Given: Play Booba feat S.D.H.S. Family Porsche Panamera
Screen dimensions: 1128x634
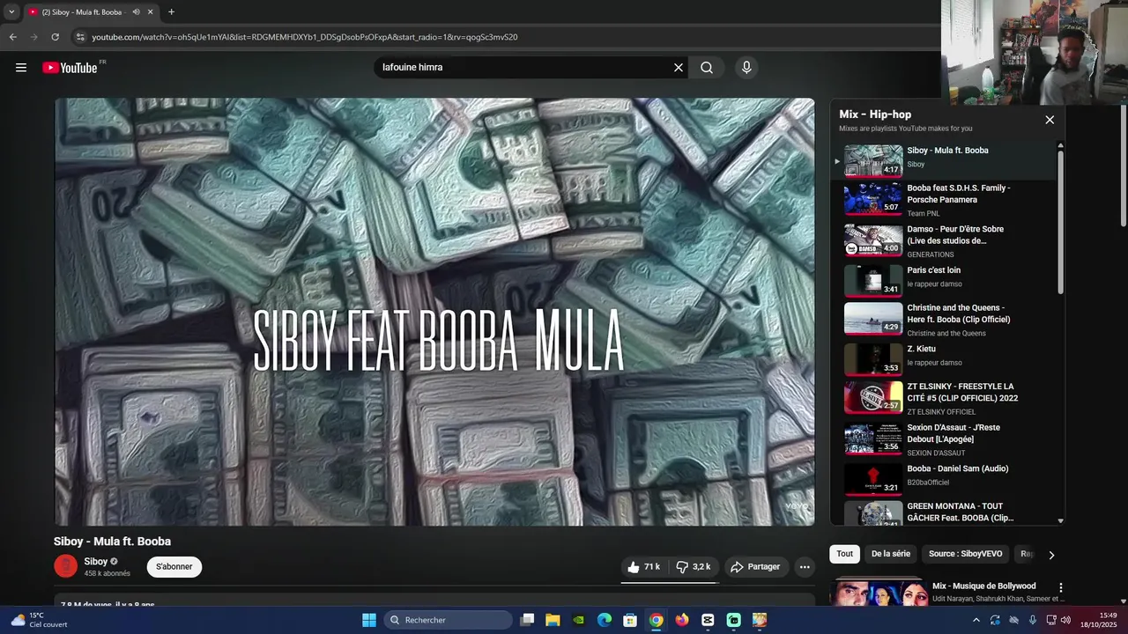Looking at the screenshot, I should pyautogui.click(x=943, y=200).
